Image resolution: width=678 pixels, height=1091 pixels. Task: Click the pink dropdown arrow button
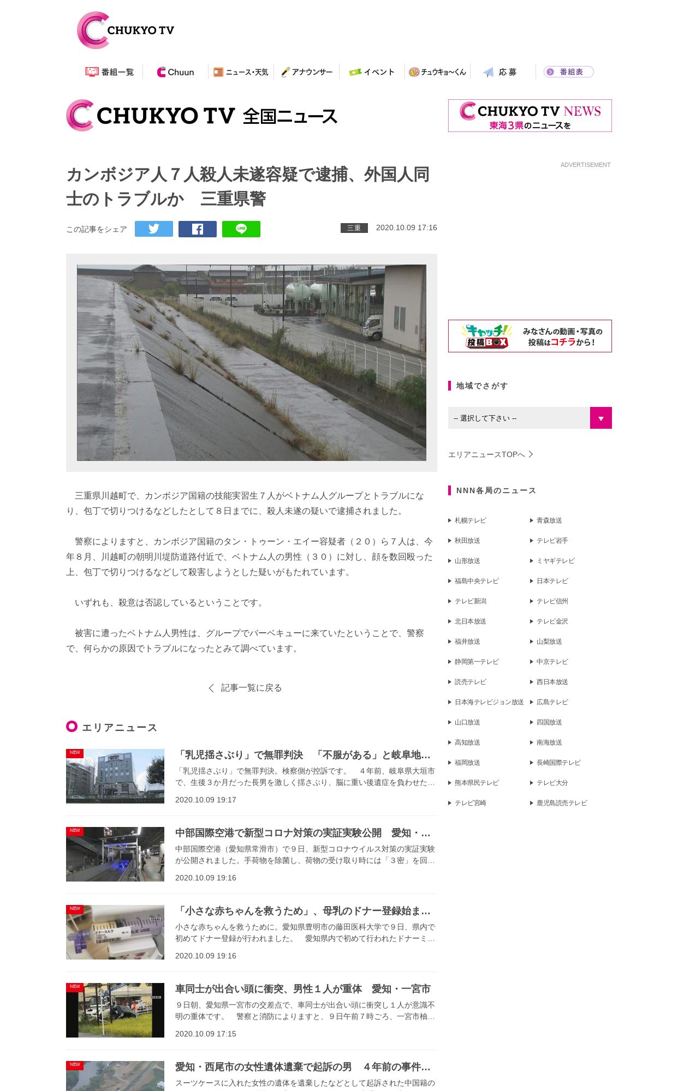click(601, 418)
